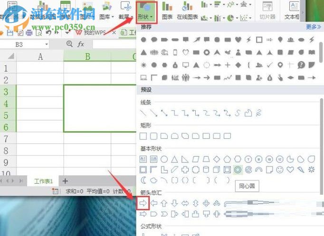The image size is (324, 236).
Task: Select the up block arrow shape
Action: pyautogui.click(x=164, y=203)
